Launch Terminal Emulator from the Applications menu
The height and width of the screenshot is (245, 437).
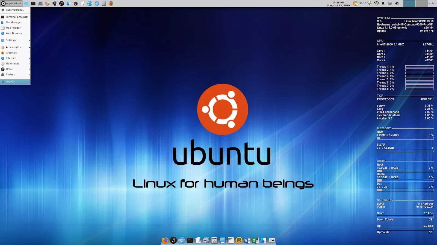point(15,17)
